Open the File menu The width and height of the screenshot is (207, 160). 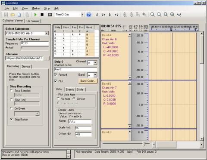(6, 8)
